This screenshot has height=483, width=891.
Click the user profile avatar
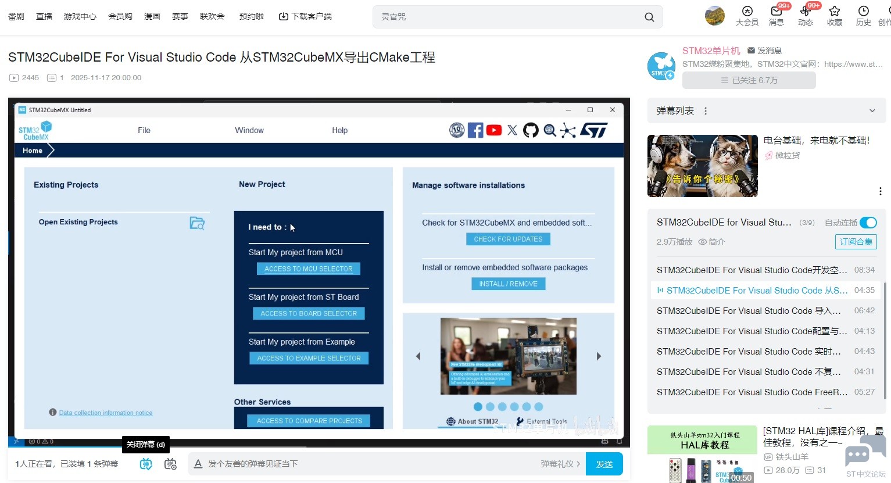[714, 16]
